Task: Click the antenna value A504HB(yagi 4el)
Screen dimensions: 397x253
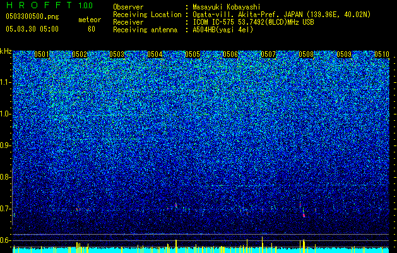Action: (223, 30)
